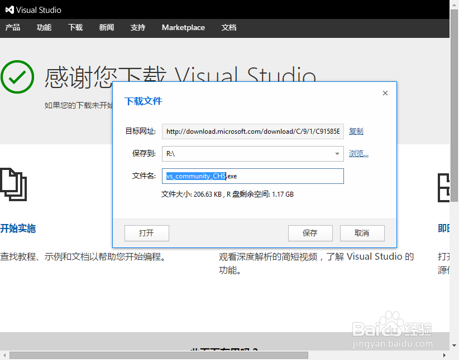Open the 支持 menu
Image resolution: width=459 pixels, height=360 pixels.
137,27
